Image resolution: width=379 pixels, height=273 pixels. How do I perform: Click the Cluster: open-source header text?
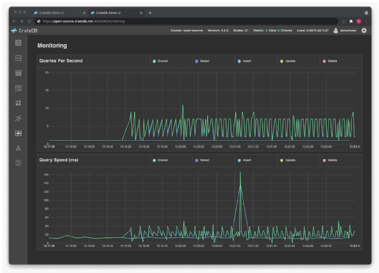point(187,30)
